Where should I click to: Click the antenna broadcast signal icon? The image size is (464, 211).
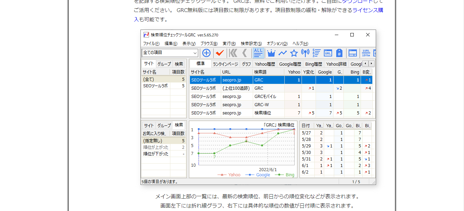pos(305,53)
